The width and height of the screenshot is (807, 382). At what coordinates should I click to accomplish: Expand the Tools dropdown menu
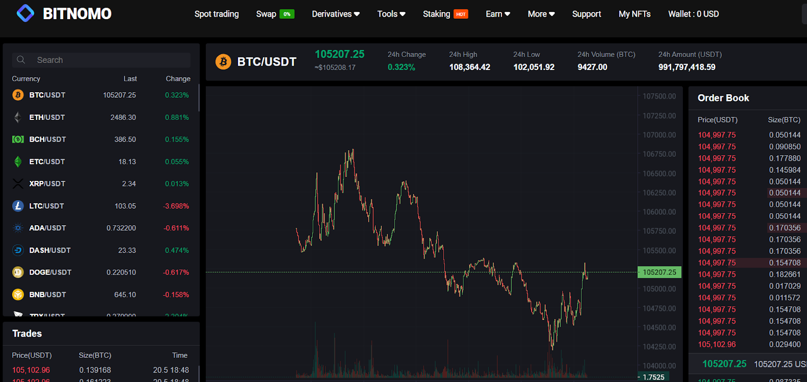coord(391,14)
